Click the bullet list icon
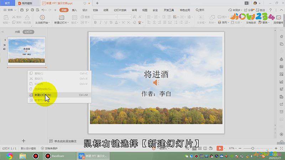This screenshot has width=285, height=160. pos(149,17)
